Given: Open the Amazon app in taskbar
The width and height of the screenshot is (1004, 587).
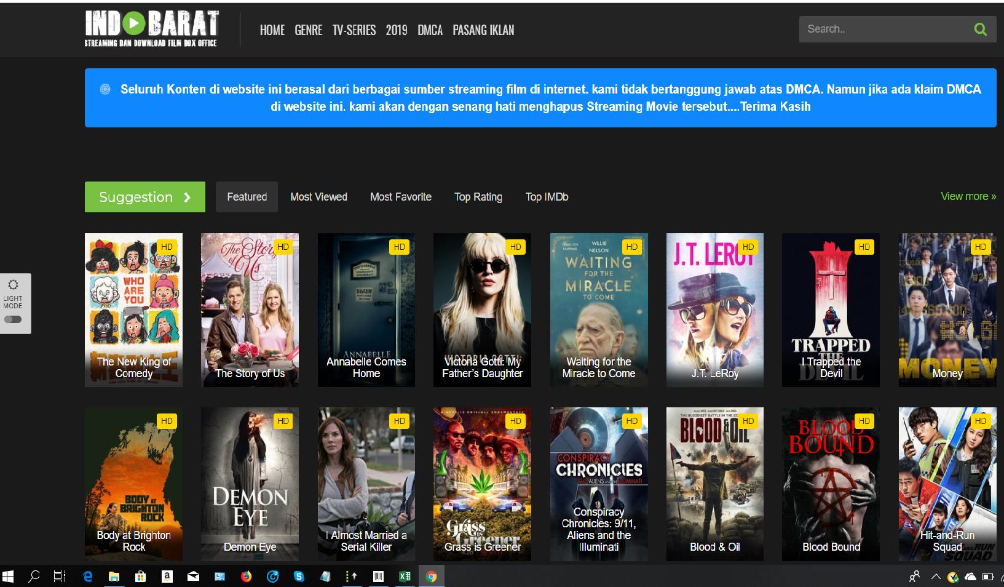Looking at the screenshot, I should [x=167, y=577].
